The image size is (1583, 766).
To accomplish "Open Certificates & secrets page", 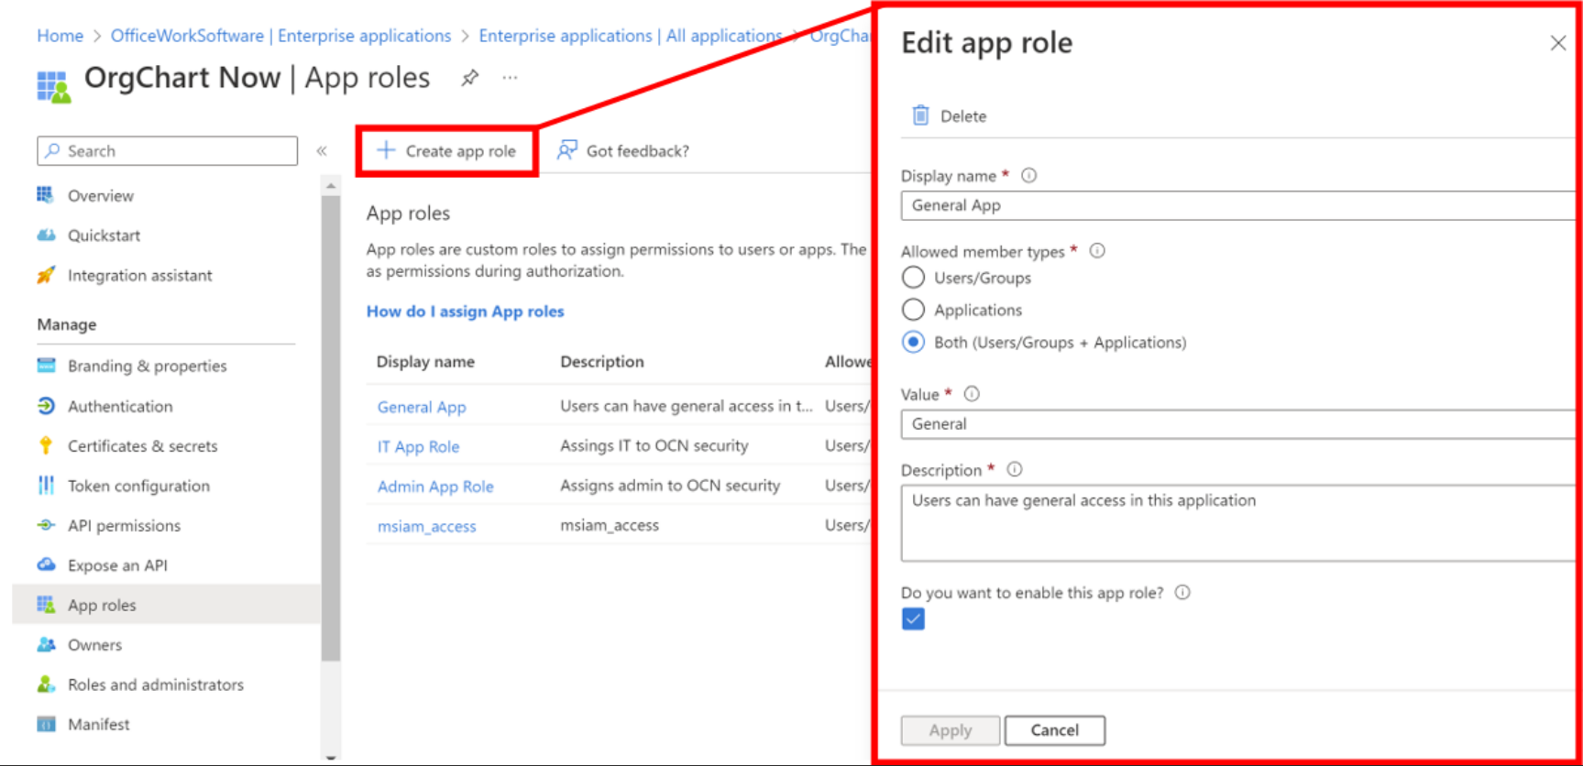I will (142, 445).
